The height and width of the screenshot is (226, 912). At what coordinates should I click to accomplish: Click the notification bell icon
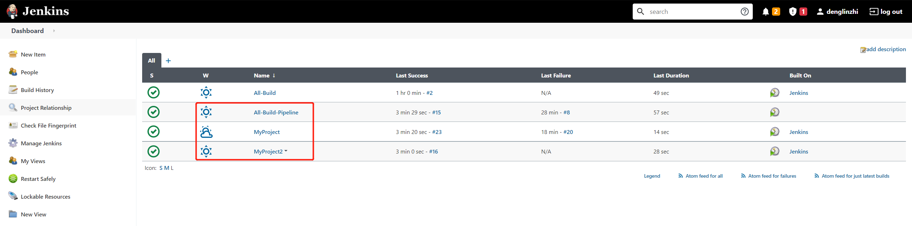[x=766, y=12]
